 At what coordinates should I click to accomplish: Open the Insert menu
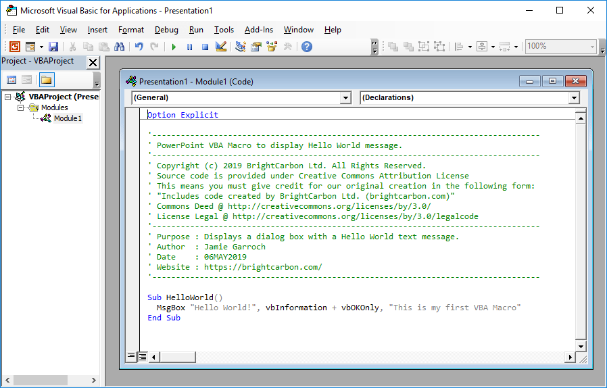pyautogui.click(x=97, y=30)
